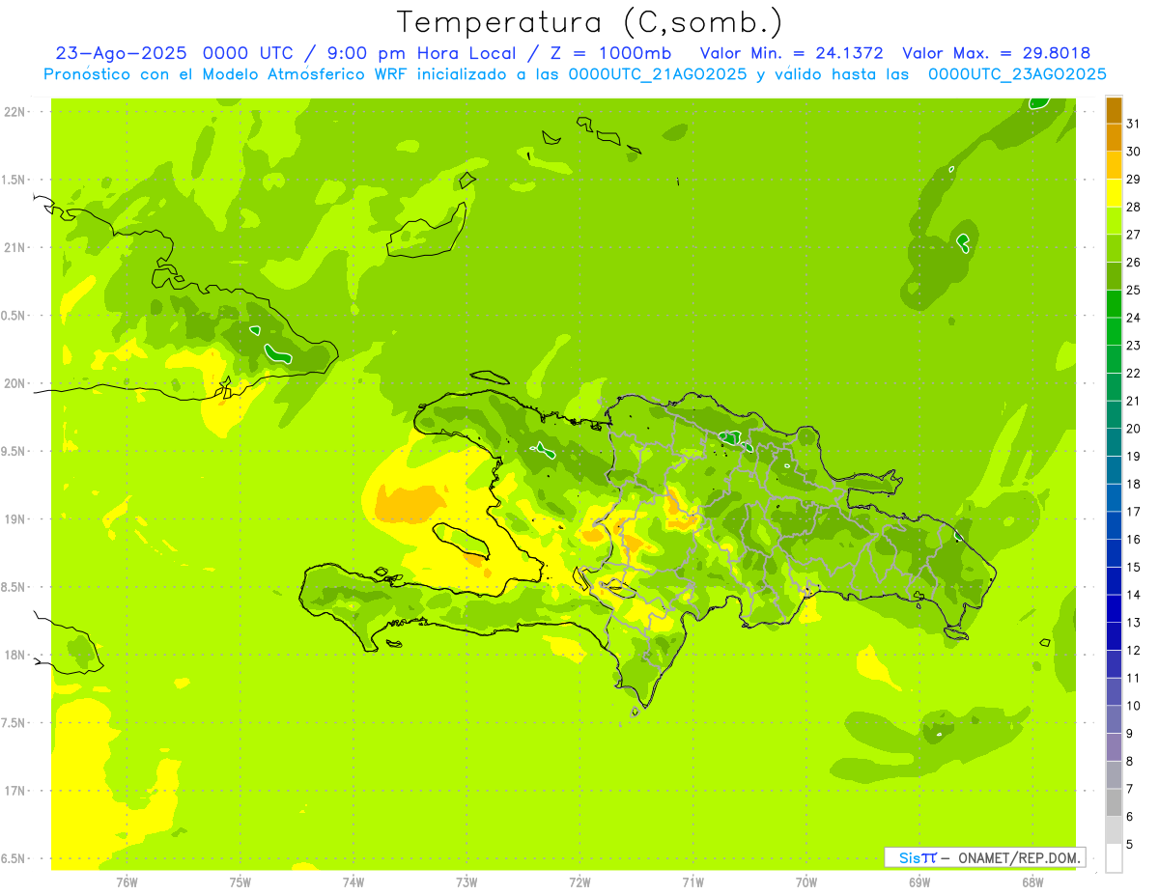This screenshot has height=895, width=1159.
Task: Pick the gold 29–30 legend band
Action: (1114, 165)
